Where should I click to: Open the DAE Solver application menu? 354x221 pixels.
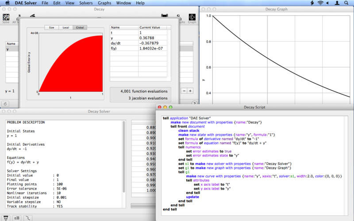point(26,3)
